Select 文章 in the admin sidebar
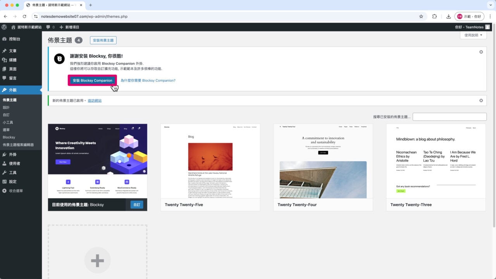The image size is (496, 279). pos(13,51)
